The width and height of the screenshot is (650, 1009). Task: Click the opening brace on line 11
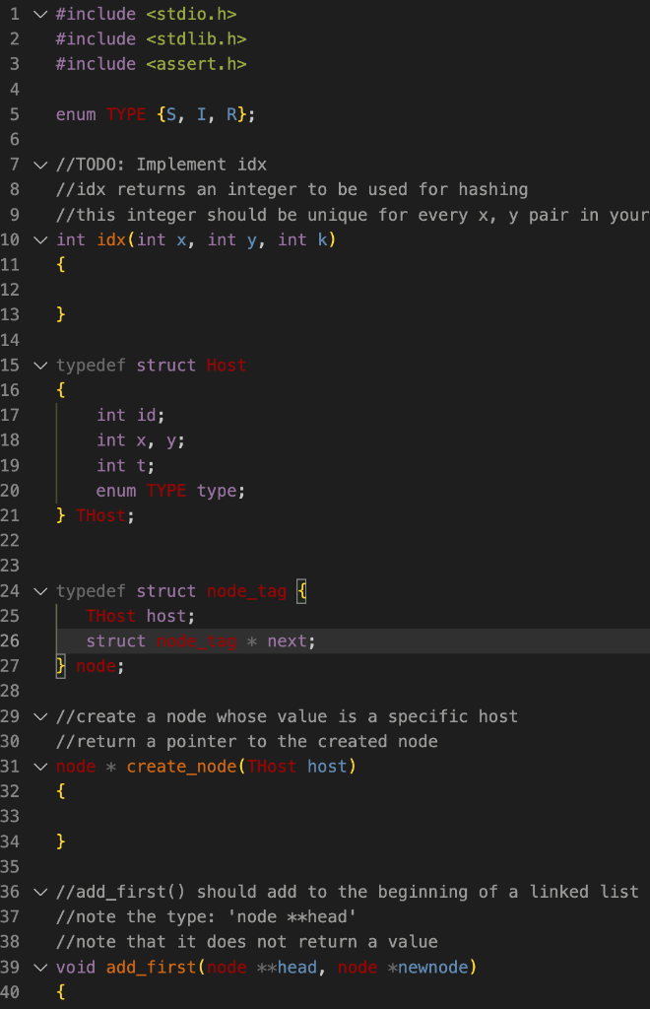pos(60,265)
